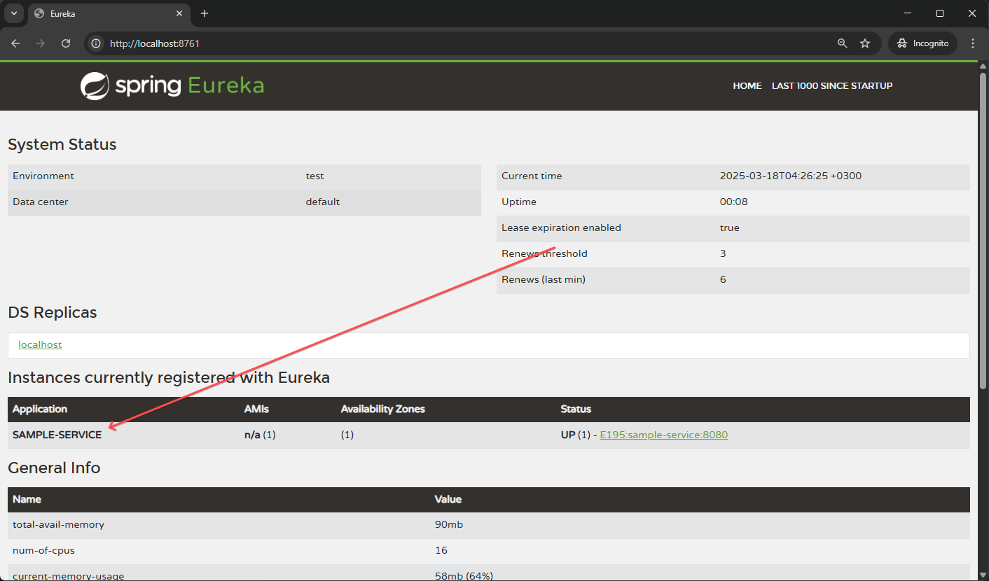This screenshot has width=989, height=581.
Task: Open the E195:sample-service:8080 instance link
Action: (664, 435)
